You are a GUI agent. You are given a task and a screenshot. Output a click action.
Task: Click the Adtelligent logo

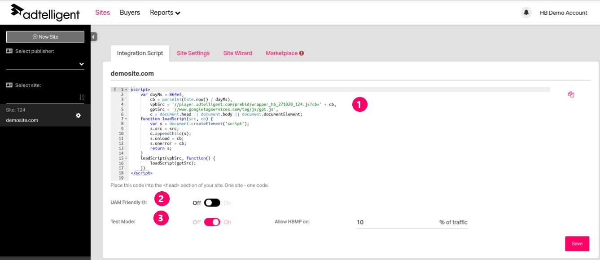tap(45, 12)
